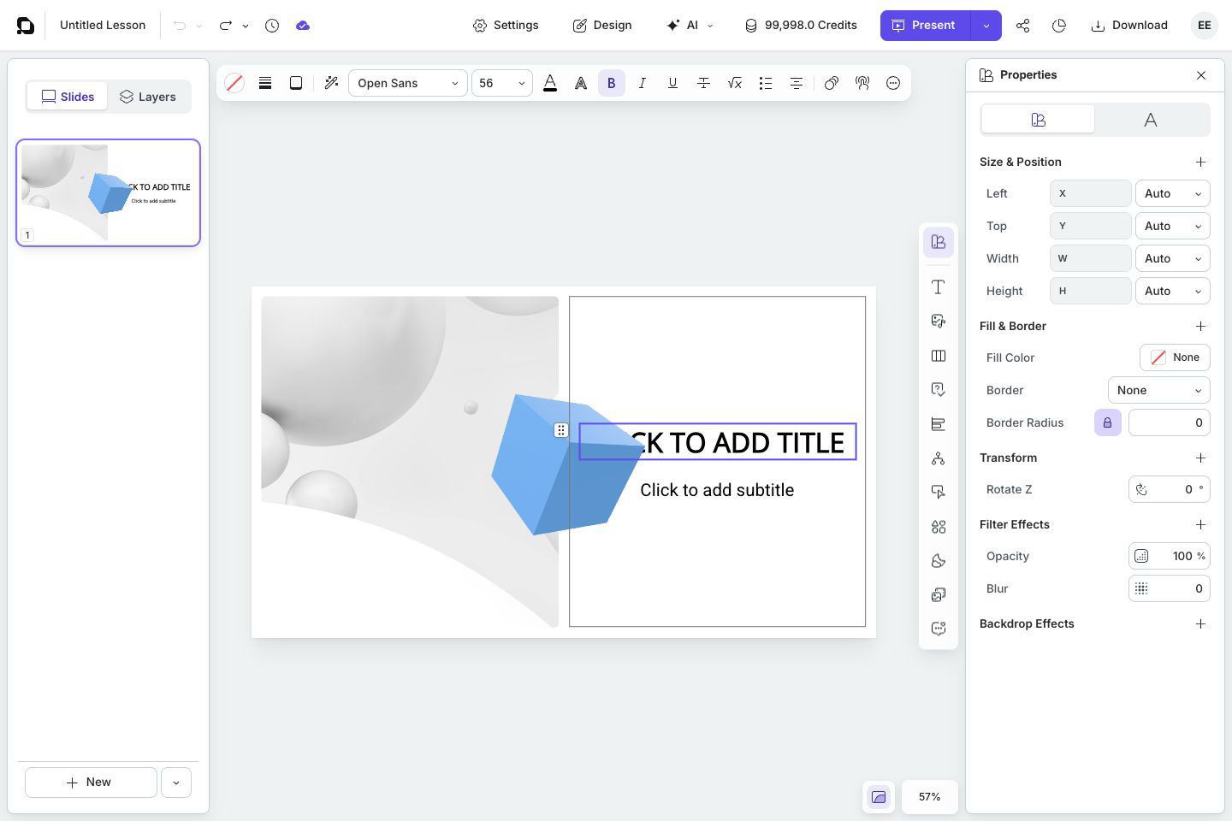Click the cloud sync status icon
Viewport: 1232px width, 821px height.
pyautogui.click(x=303, y=26)
